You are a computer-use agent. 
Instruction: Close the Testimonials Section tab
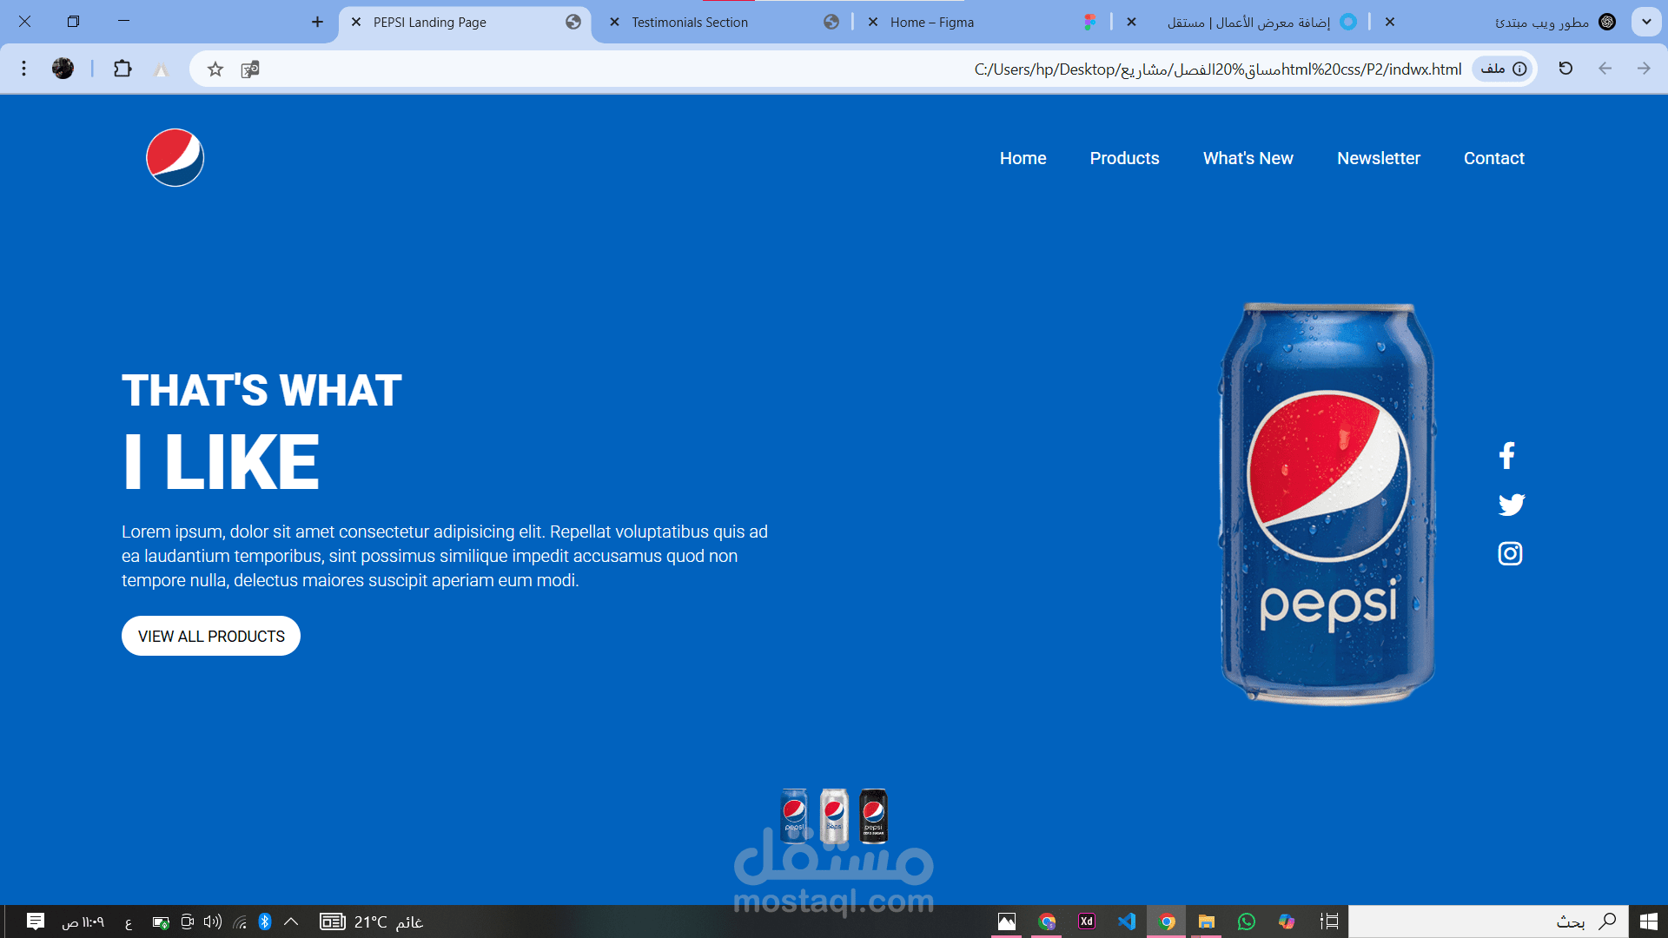click(x=614, y=23)
